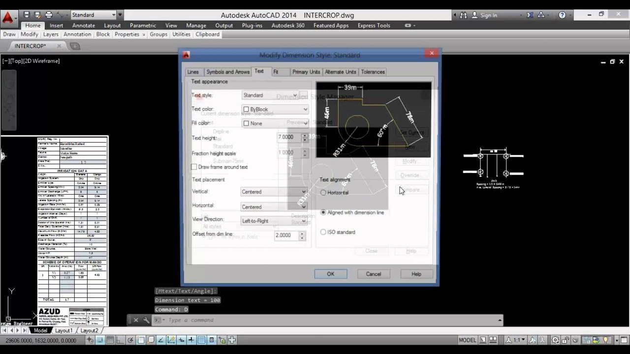This screenshot has height=354, width=630.
Task: Click the Text height field showing 7.0000
Action: point(289,137)
